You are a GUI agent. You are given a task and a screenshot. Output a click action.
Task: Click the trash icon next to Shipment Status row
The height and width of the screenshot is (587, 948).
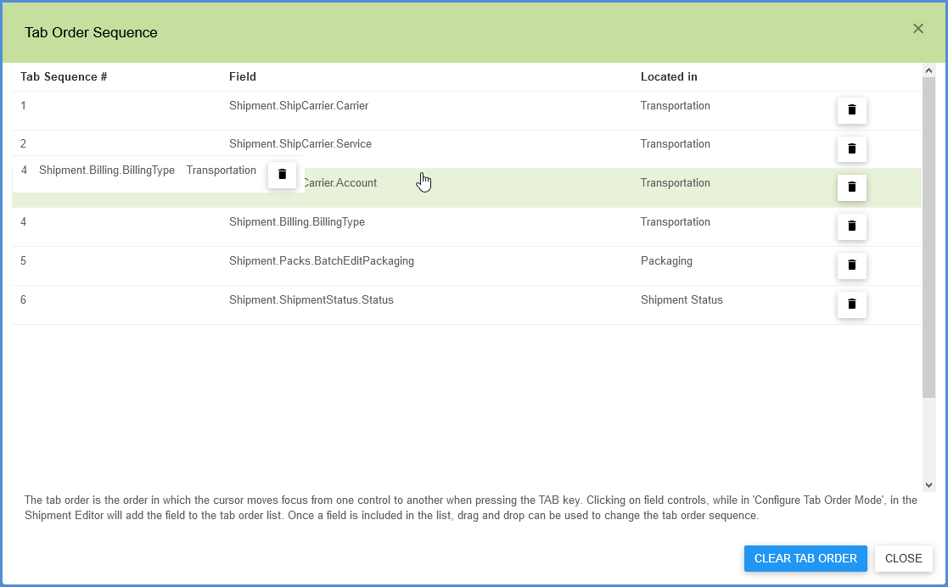[851, 305]
